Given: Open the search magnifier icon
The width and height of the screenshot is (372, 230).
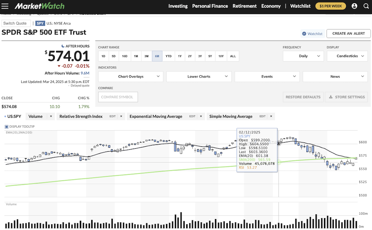Looking at the screenshot, I should [x=366, y=6].
